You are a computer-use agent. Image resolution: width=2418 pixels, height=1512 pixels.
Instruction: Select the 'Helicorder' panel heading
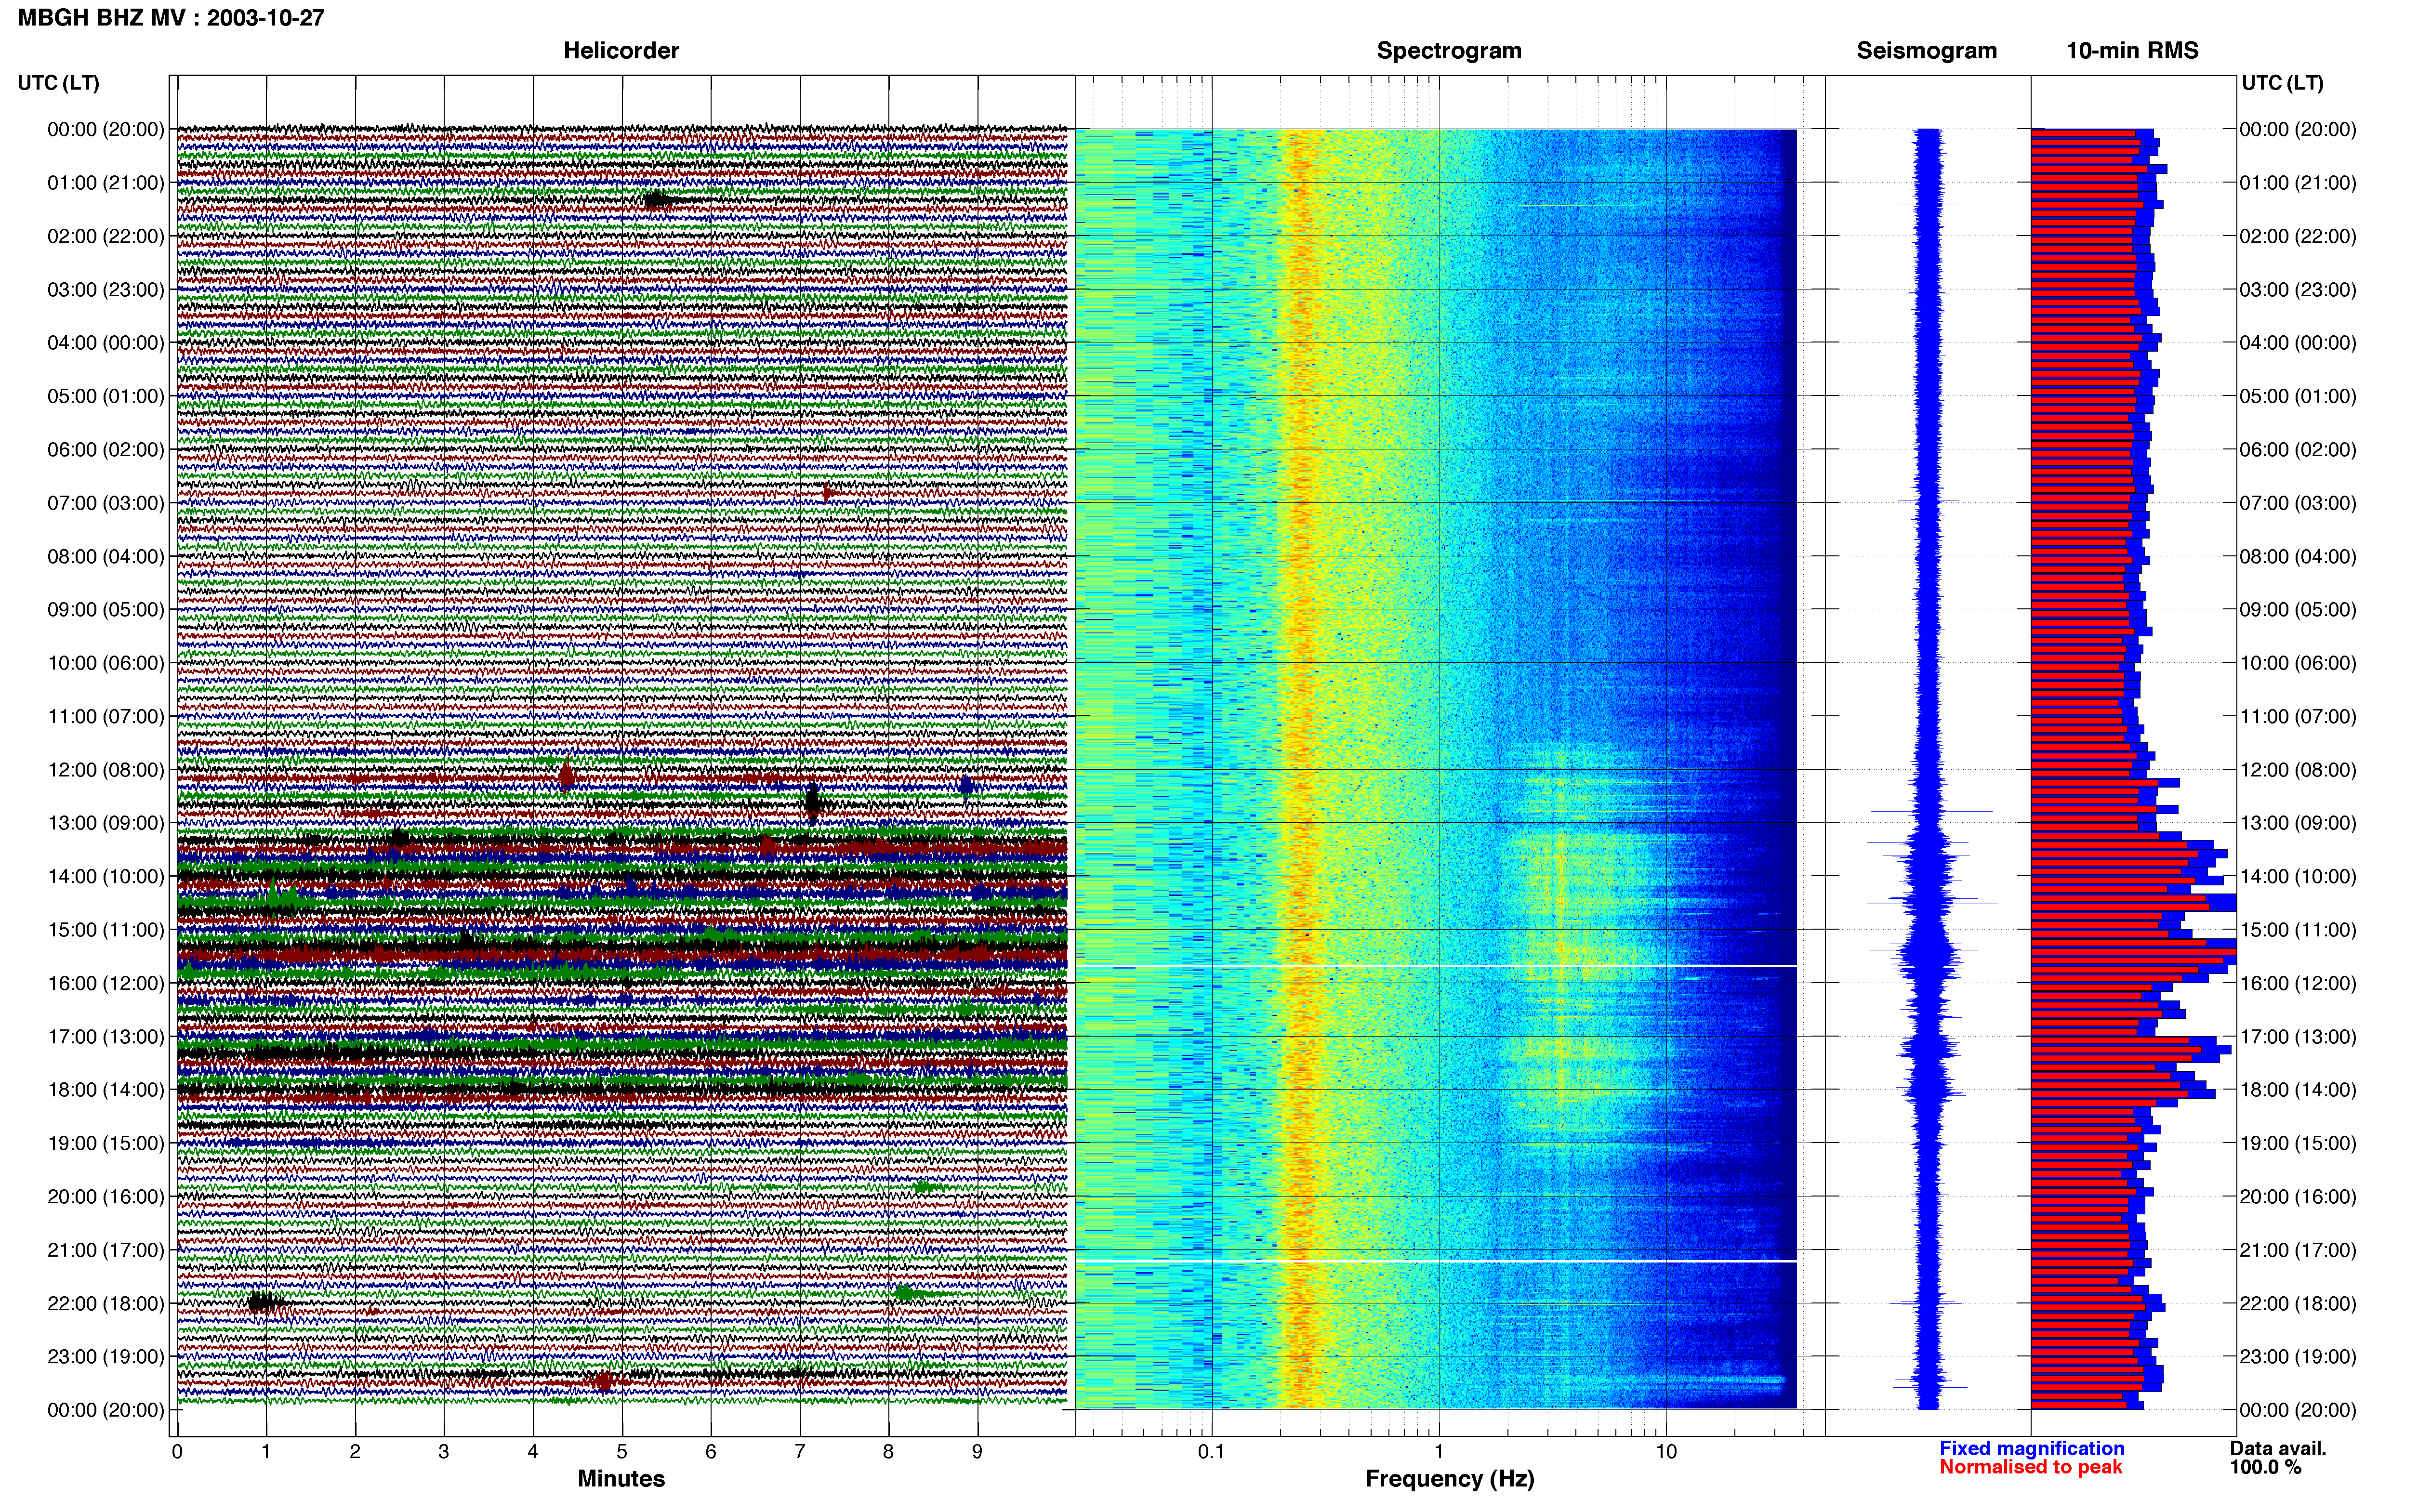pos(621,50)
